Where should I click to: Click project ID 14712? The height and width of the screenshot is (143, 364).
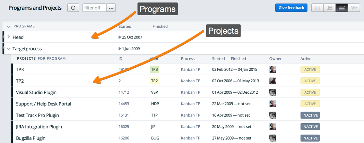(x=124, y=92)
